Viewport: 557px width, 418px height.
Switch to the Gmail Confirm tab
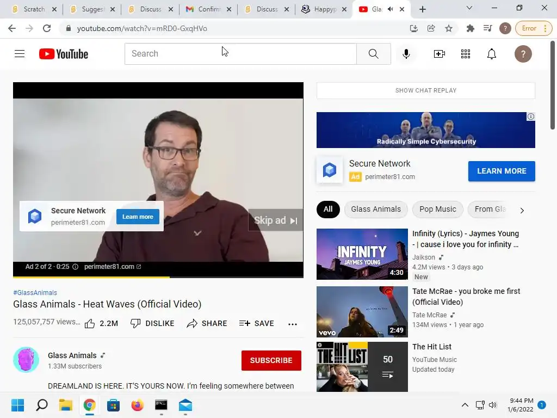coord(209,9)
